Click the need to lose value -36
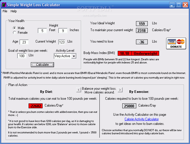The width and height of the screenshot is (190, 144). 142,42
